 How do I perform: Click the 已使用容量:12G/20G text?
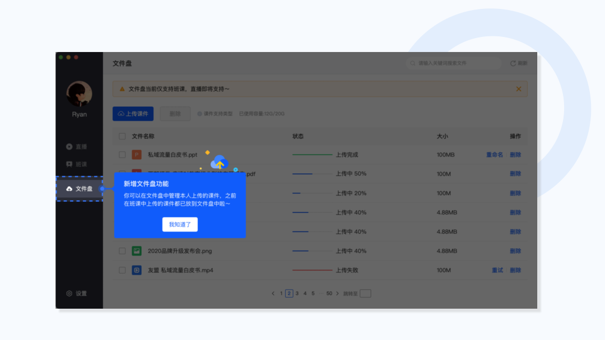262,114
